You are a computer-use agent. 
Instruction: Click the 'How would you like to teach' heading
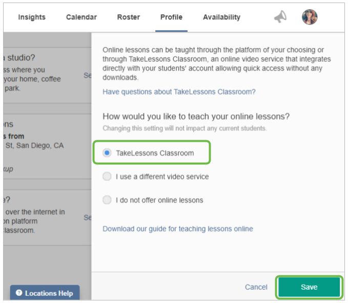coord(196,116)
